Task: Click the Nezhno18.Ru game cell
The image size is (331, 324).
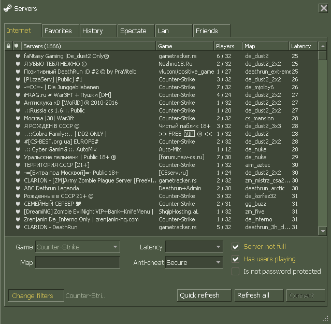Action: (x=176, y=64)
